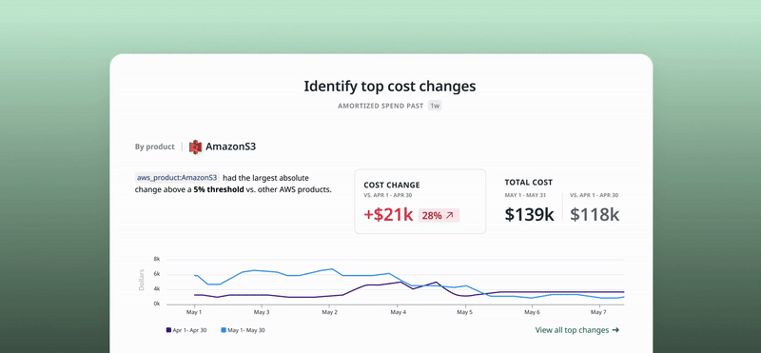Click the AmazonS3 product icon
Screen dimensions: 761x353
[195, 147]
